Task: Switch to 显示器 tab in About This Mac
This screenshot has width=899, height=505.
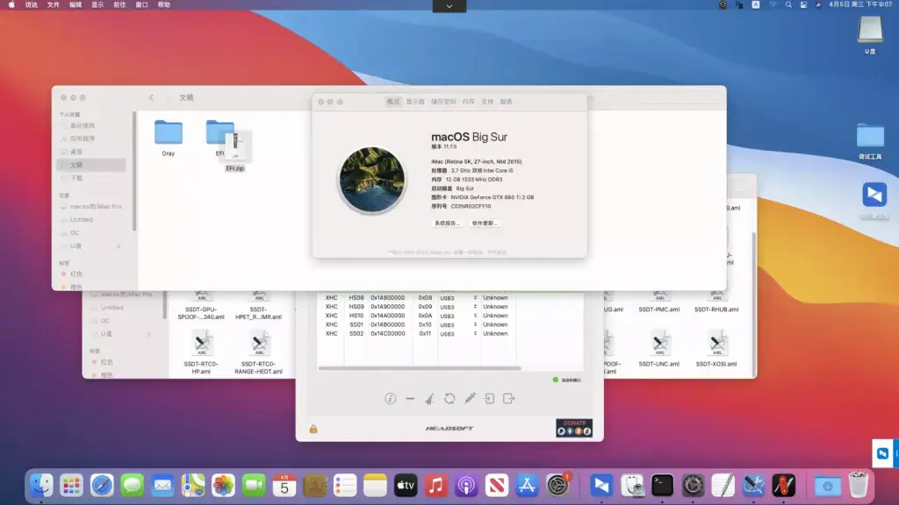Action: (415, 102)
